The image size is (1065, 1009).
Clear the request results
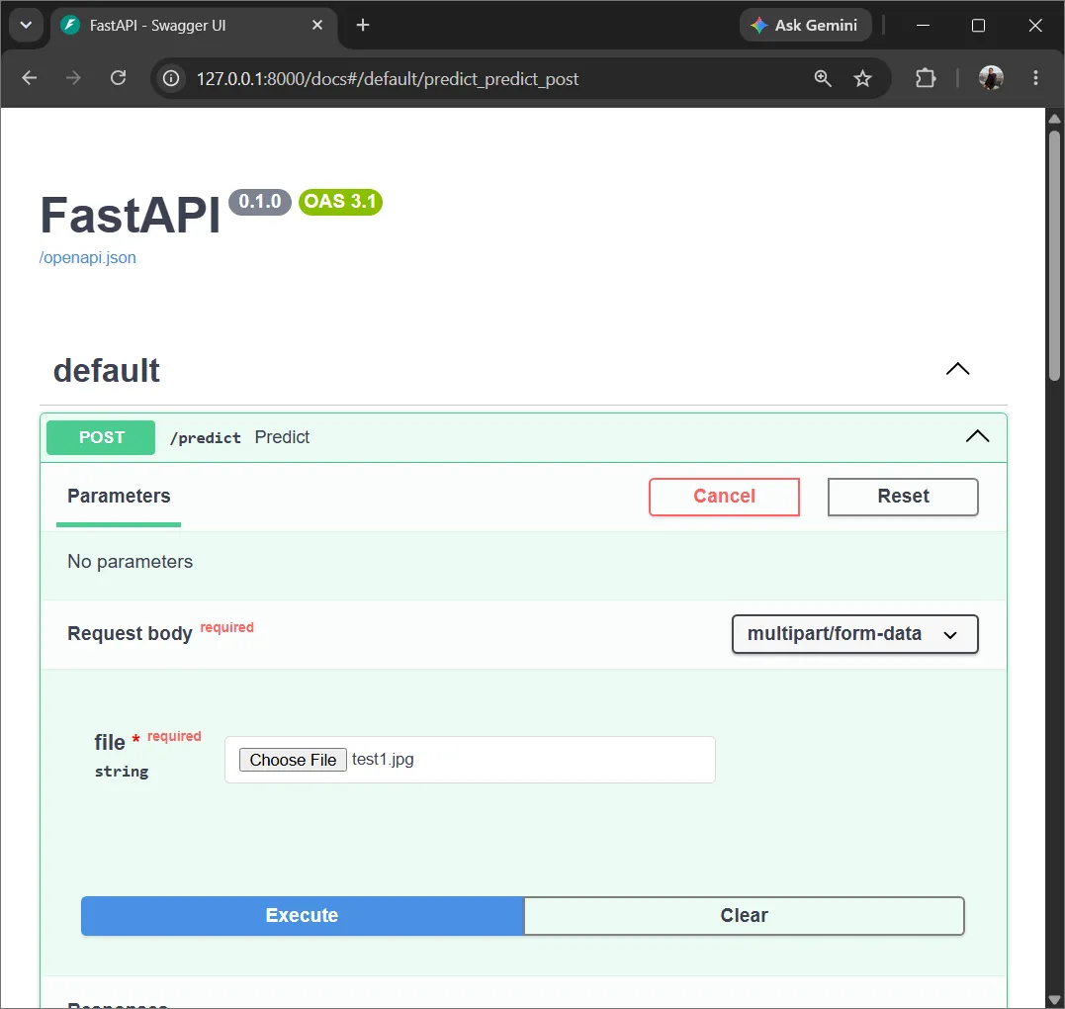click(744, 915)
